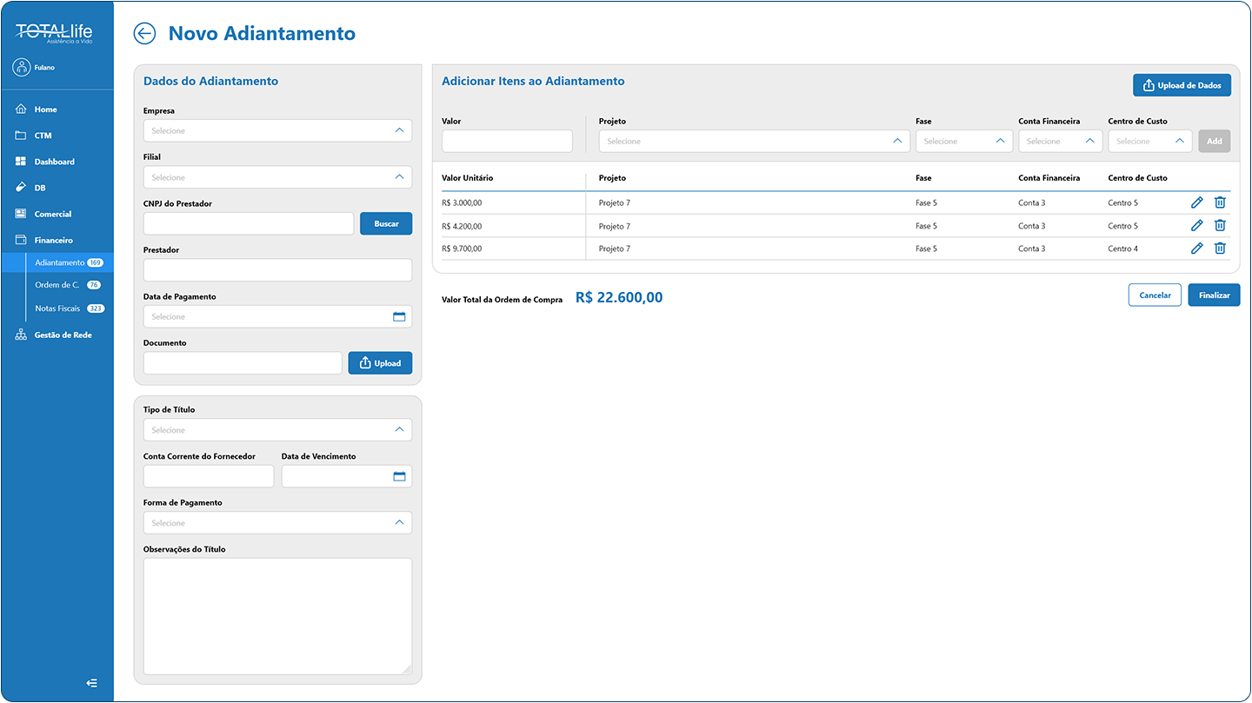This screenshot has height=703, width=1252.
Task: Go to Notas Fiscais in sidebar
Action: pos(57,308)
